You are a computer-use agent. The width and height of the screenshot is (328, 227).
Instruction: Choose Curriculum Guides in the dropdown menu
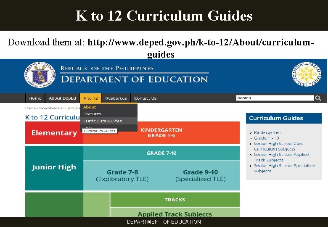pos(108,121)
